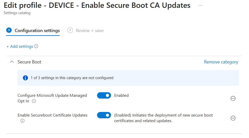Click the step 1 number circle
This screenshot has height=138, width=249.
(x=9, y=30)
